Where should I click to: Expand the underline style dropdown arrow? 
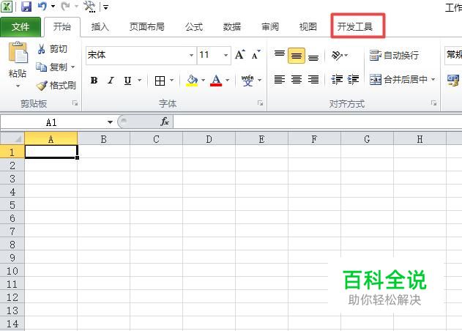(140, 80)
